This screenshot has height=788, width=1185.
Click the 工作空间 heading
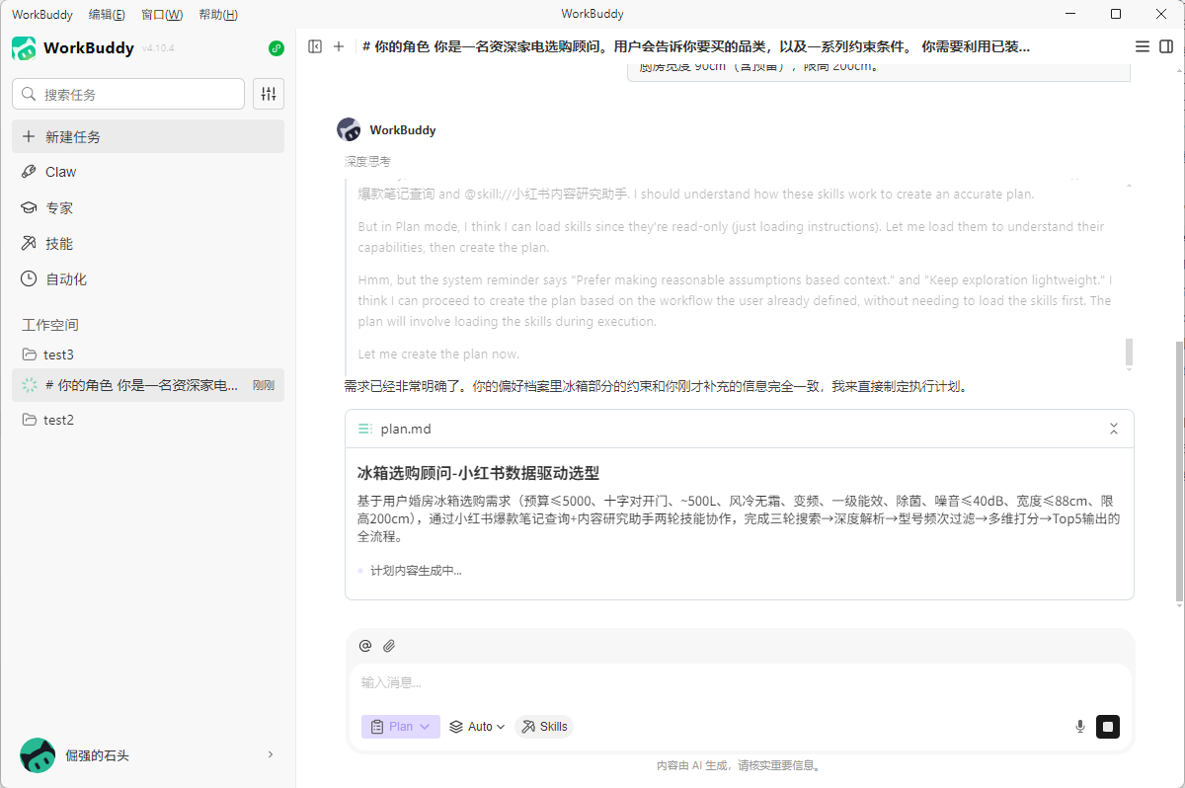click(x=50, y=325)
